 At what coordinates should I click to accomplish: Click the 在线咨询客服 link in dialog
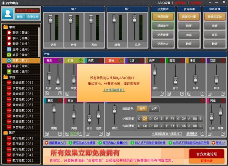114,90
